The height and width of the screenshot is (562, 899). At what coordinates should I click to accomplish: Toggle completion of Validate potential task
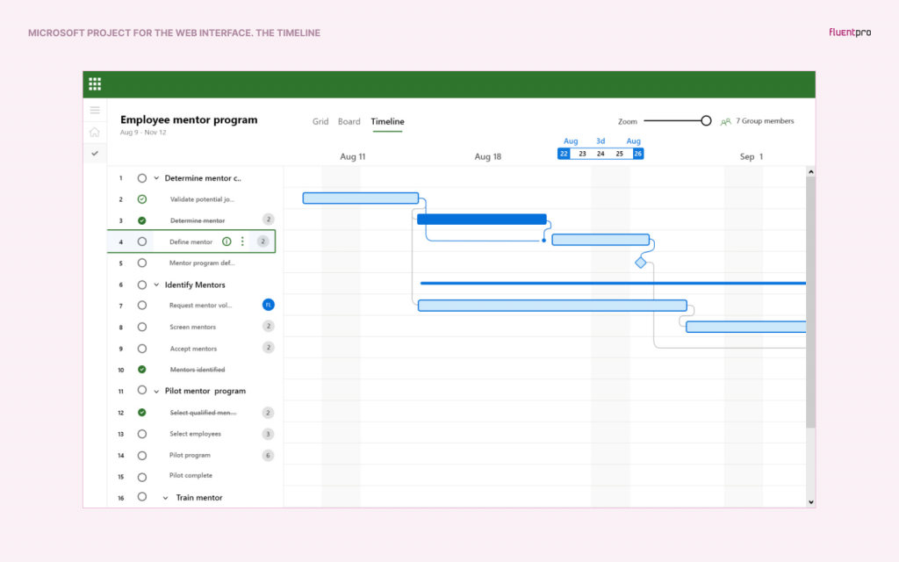click(x=142, y=198)
